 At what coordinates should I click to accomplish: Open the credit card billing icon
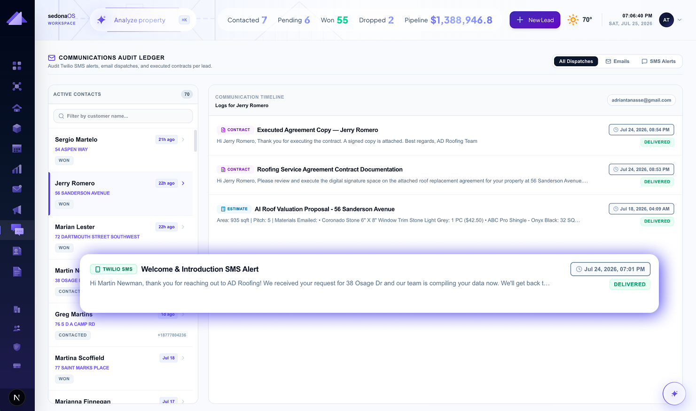[x=17, y=366]
